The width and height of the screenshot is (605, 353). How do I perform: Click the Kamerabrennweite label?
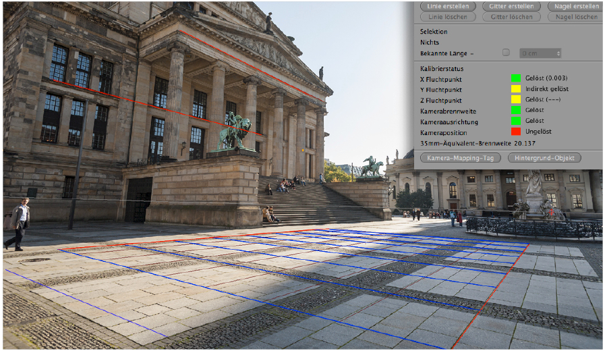pyautogui.click(x=448, y=111)
